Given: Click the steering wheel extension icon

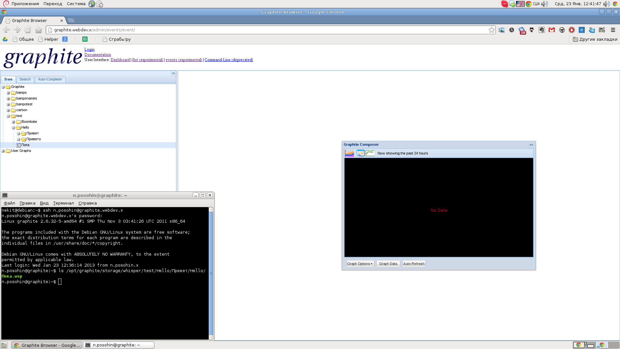Looking at the screenshot, I should tap(562, 30).
